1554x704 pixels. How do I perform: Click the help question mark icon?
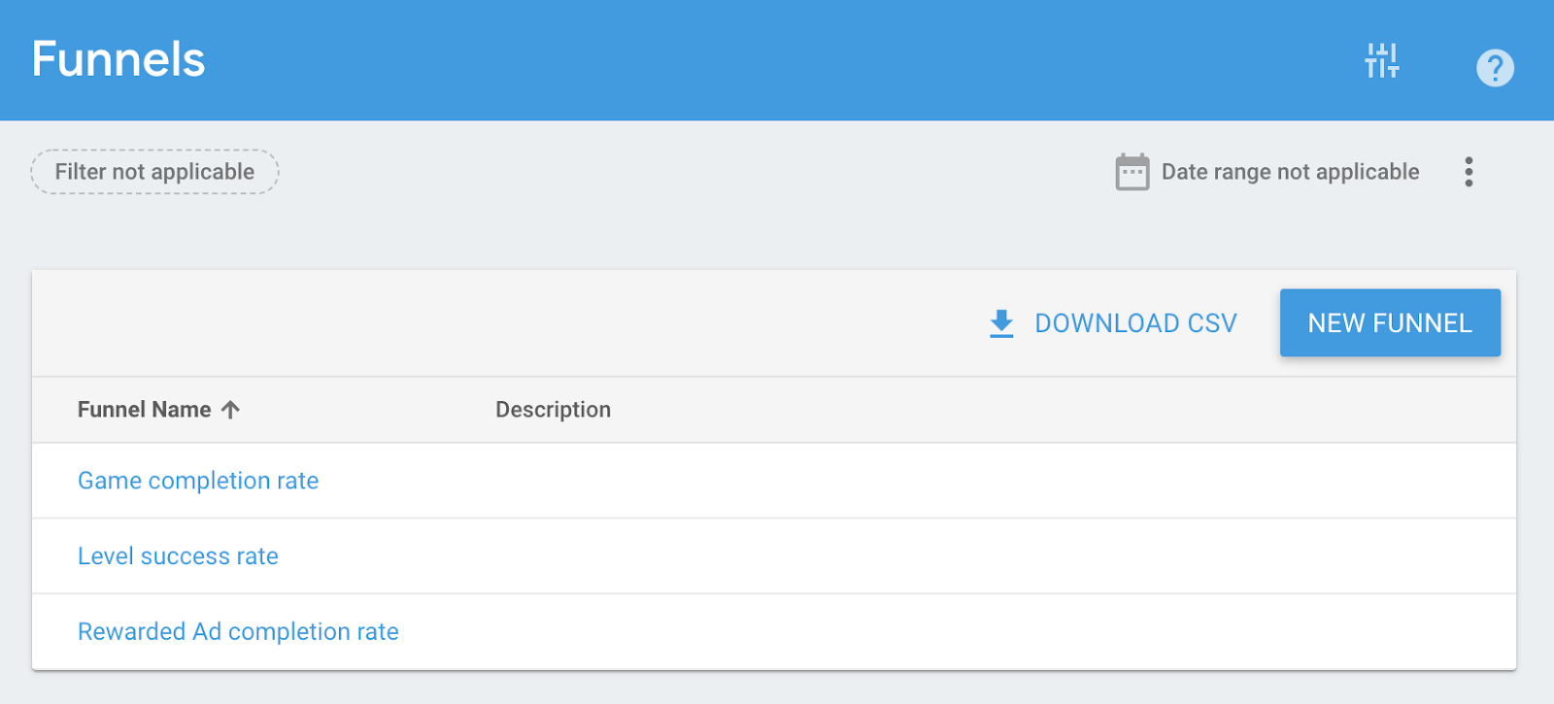point(1495,68)
